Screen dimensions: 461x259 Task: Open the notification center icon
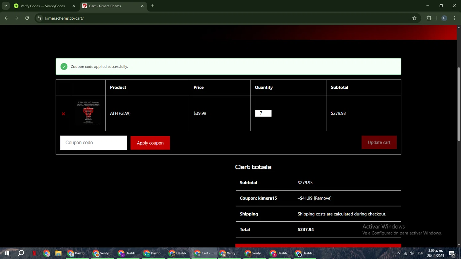point(452,253)
